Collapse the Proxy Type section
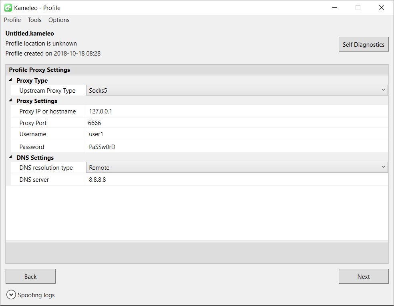Image resolution: width=394 pixels, height=306 pixels. click(x=10, y=80)
